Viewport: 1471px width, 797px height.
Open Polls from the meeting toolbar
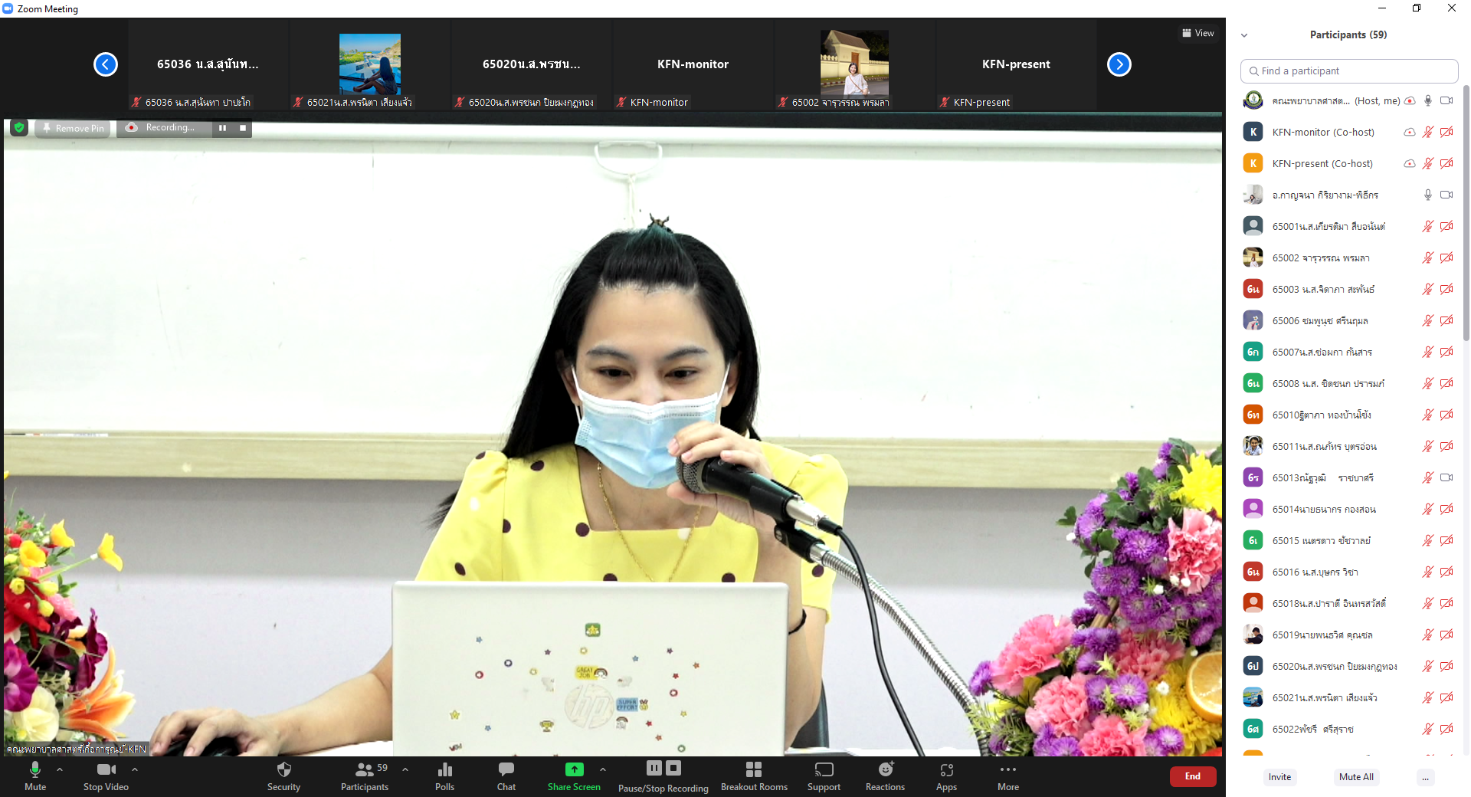tap(444, 776)
